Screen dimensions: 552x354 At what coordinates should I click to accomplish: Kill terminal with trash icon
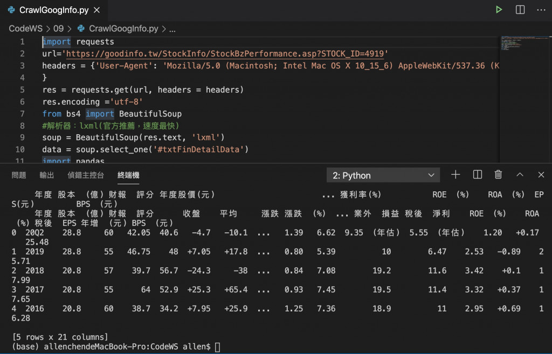point(498,175)
